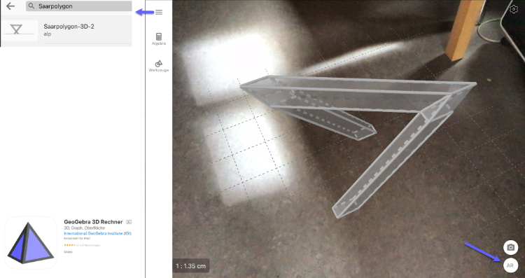Go back using the left arrow icon
This screenshot has width=525, height=278.
[x=10, y=6]
